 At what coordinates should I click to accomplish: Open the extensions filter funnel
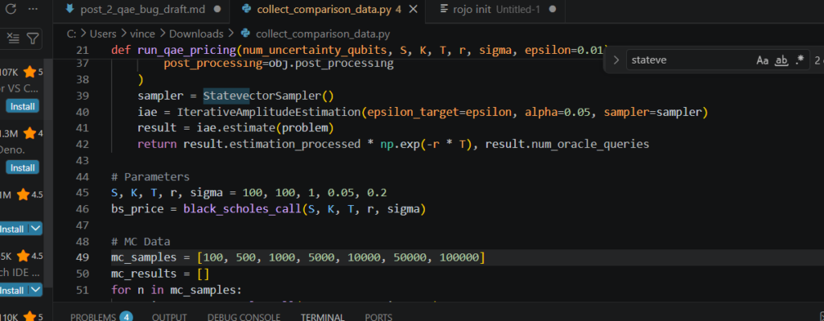(x=32, y=39)
